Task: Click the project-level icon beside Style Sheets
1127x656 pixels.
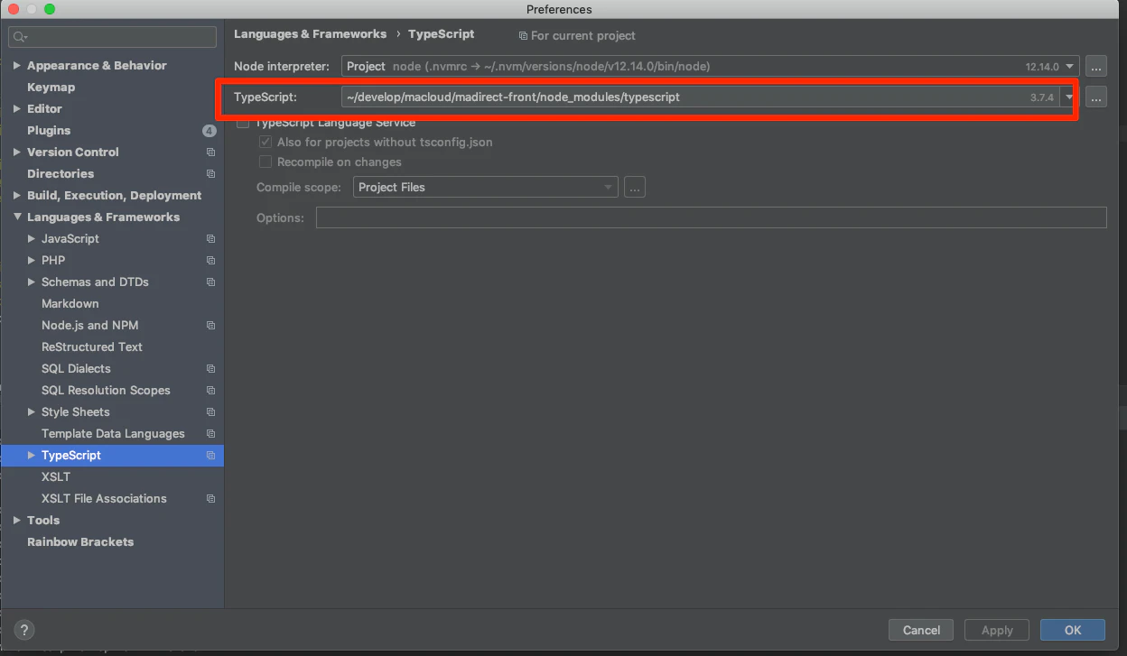Action: [x=210, y=412]
